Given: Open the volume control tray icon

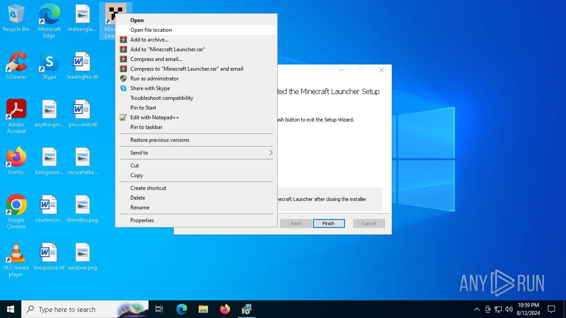Looking at the screenshot, I should click(509, 309).
